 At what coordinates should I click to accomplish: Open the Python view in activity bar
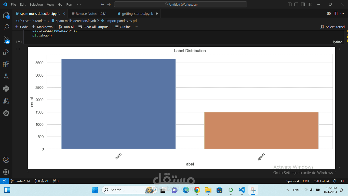pyautogui.click(x=6, y=89)
